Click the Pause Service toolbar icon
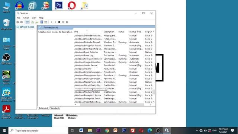Viewport: 238px width, 134px height. pyautogui.click(x=63, y=22)
